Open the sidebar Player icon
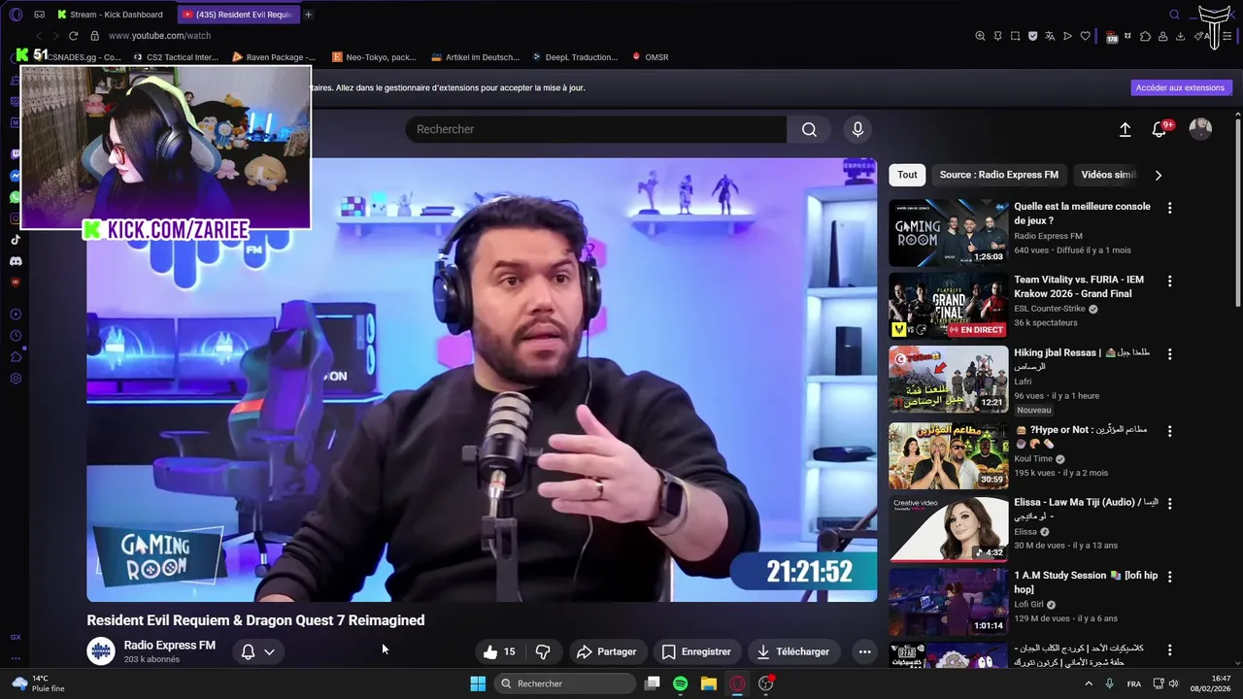The image size is (1243, 699). point(16,315)
